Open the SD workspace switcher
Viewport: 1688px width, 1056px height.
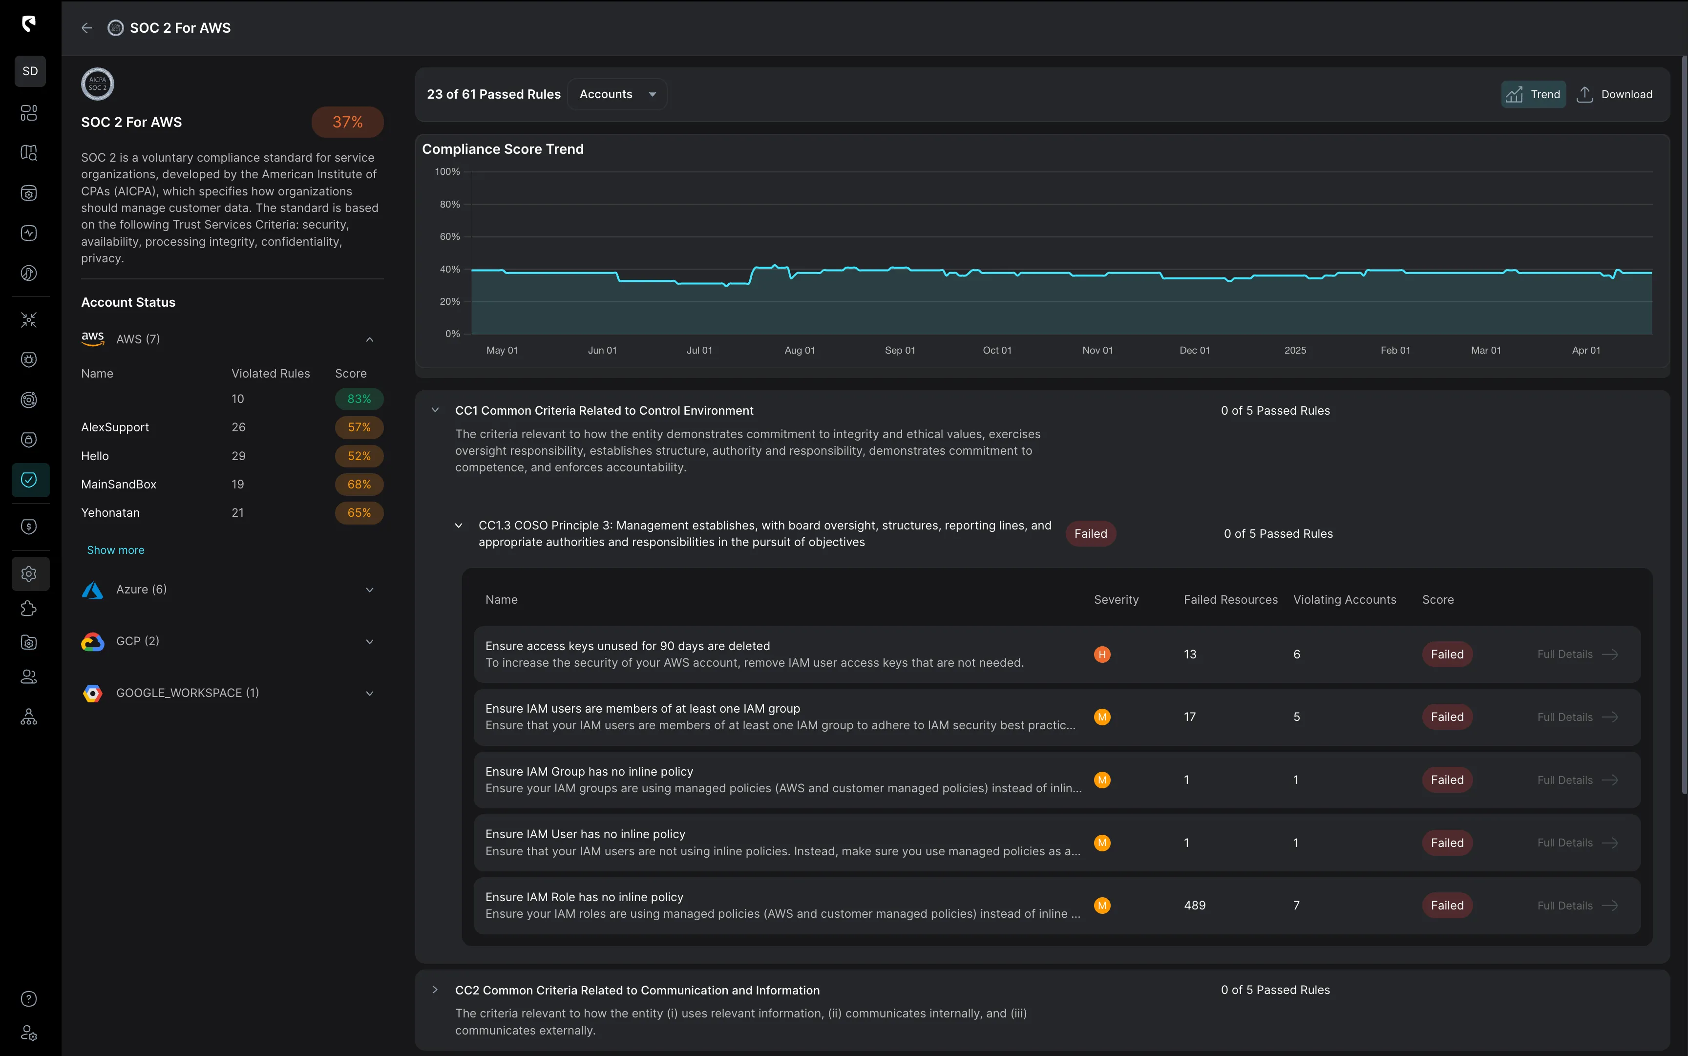pos(30,71)
